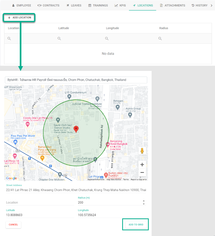Click the Location column search icon
Image resolution: width=215 pixels, height=236 pixels.
(x=9, y=39)
